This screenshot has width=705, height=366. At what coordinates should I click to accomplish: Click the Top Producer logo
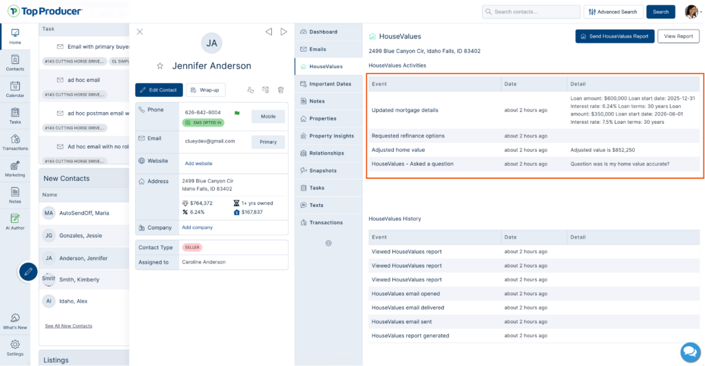45,11
